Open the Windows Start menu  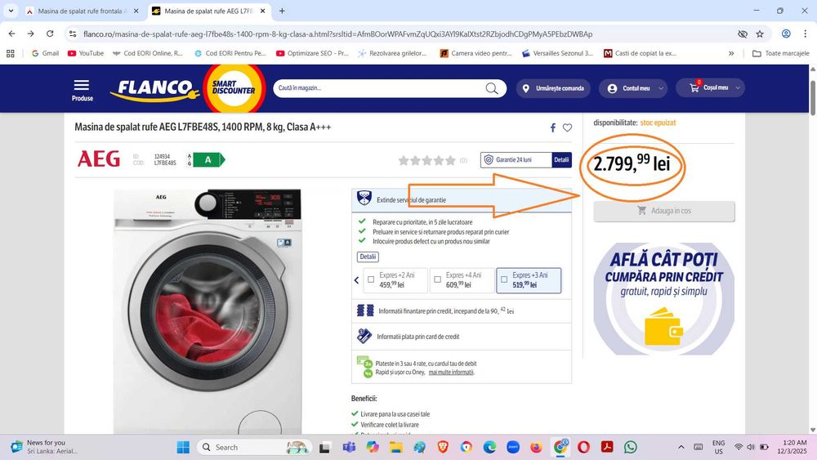point(183,447)
